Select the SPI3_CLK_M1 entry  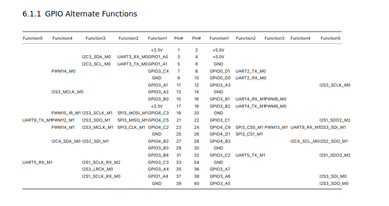pyautogui.click(x=131, y=127)
